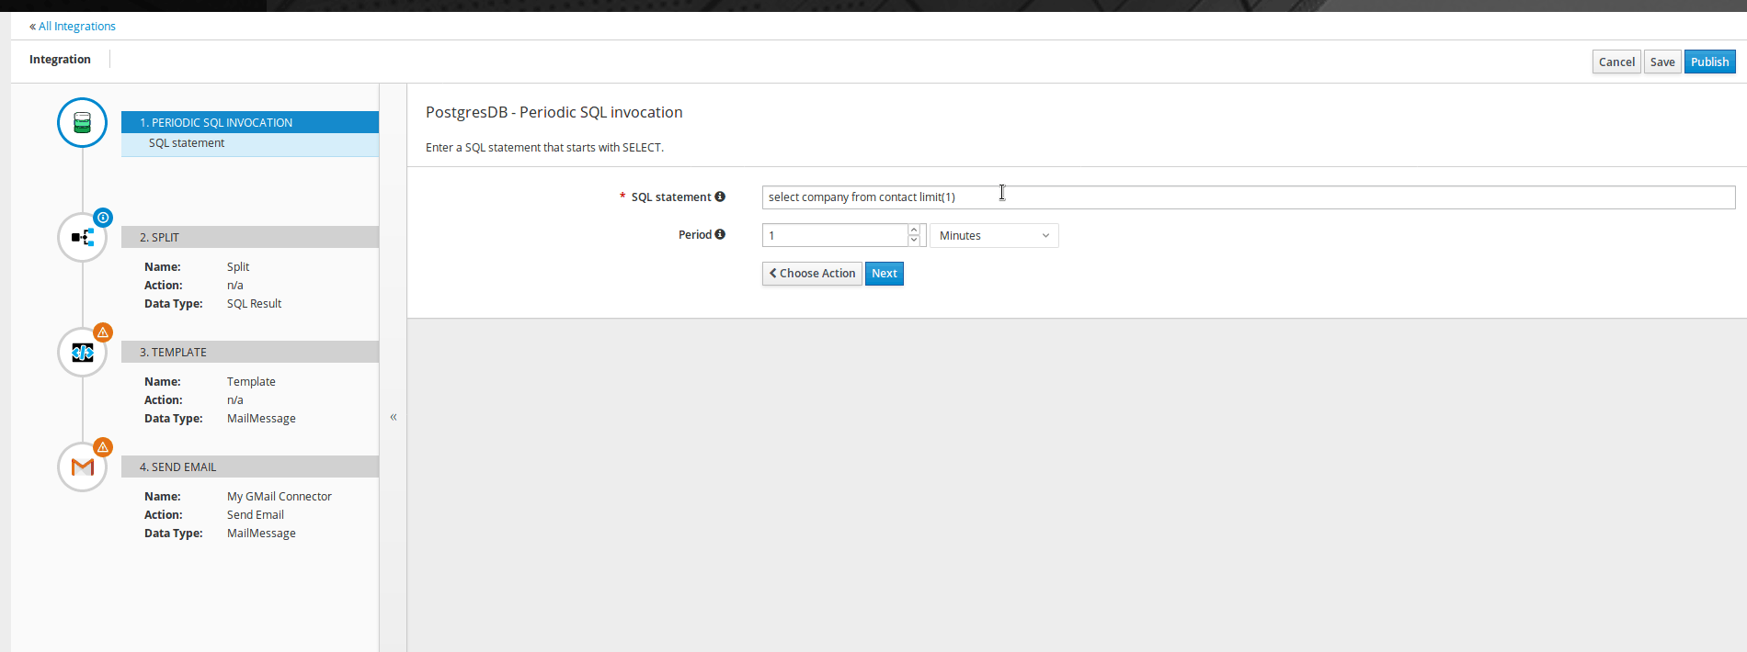Viewport: 1747px width, 652px height.
Task: Focus the SQL statement input field
Action: coord(1249,197)
